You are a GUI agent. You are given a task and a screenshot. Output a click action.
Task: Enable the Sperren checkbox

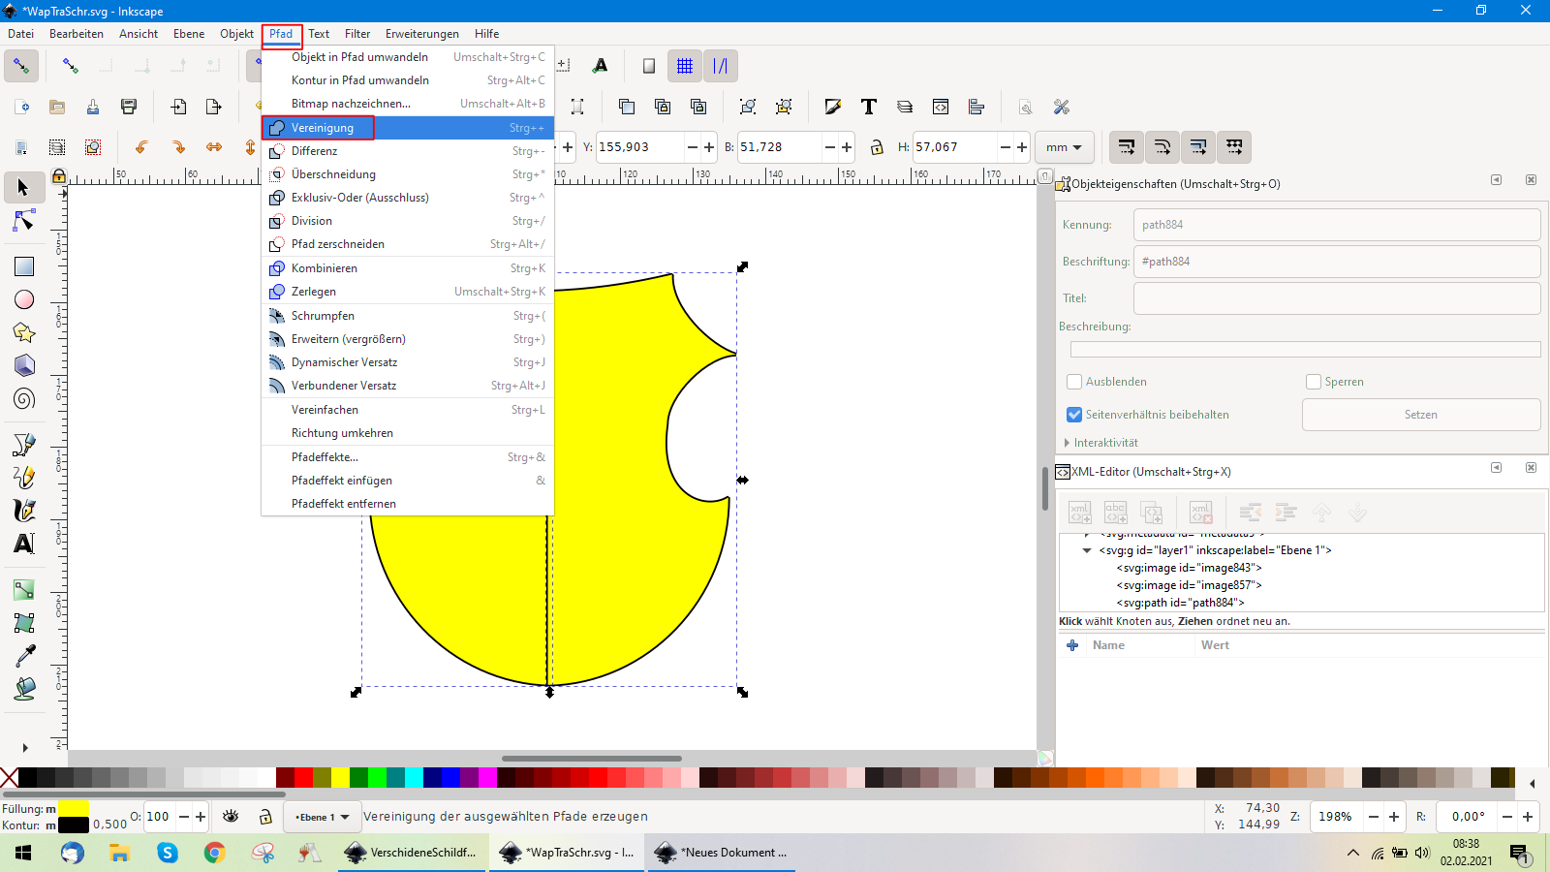tap(1314, 382)
